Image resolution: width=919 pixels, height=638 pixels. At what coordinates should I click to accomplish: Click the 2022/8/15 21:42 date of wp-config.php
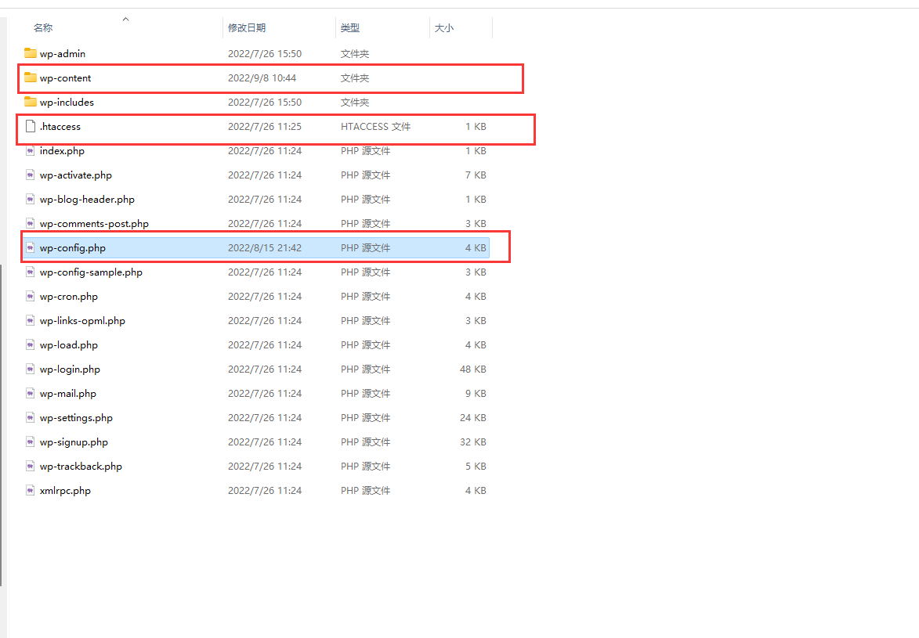tap(265, 248)
